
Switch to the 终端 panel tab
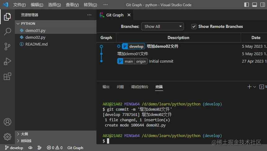[159, 87]
